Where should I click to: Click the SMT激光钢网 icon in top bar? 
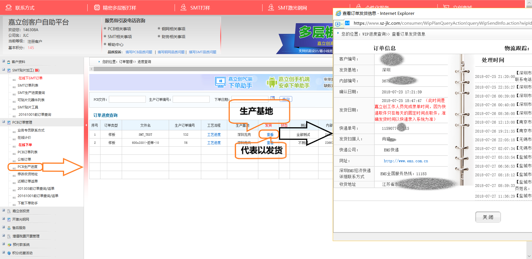[x=271, y=8]
